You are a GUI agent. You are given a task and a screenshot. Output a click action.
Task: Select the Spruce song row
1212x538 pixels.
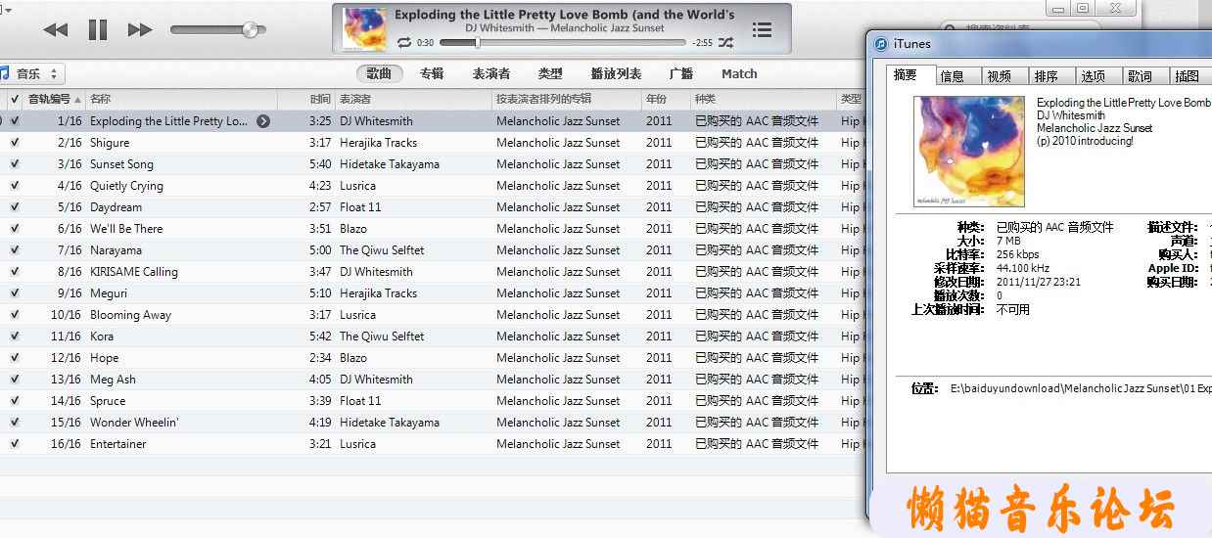(433, 401)
